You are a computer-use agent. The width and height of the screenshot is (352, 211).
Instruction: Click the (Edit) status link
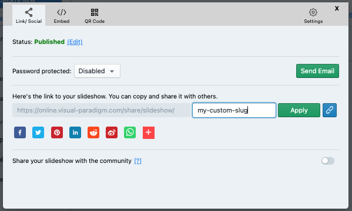(x=75, y=42)
